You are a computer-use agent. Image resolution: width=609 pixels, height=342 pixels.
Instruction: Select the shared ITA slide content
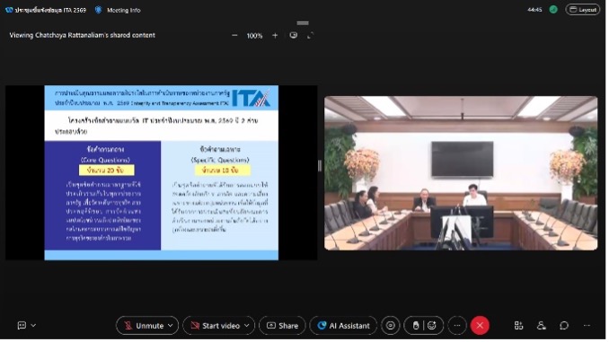(x=162, y=173)
